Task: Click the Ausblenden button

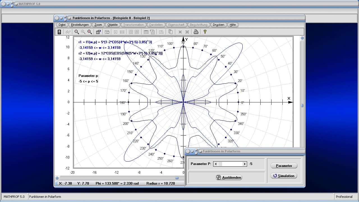Action: pos(229,178)
